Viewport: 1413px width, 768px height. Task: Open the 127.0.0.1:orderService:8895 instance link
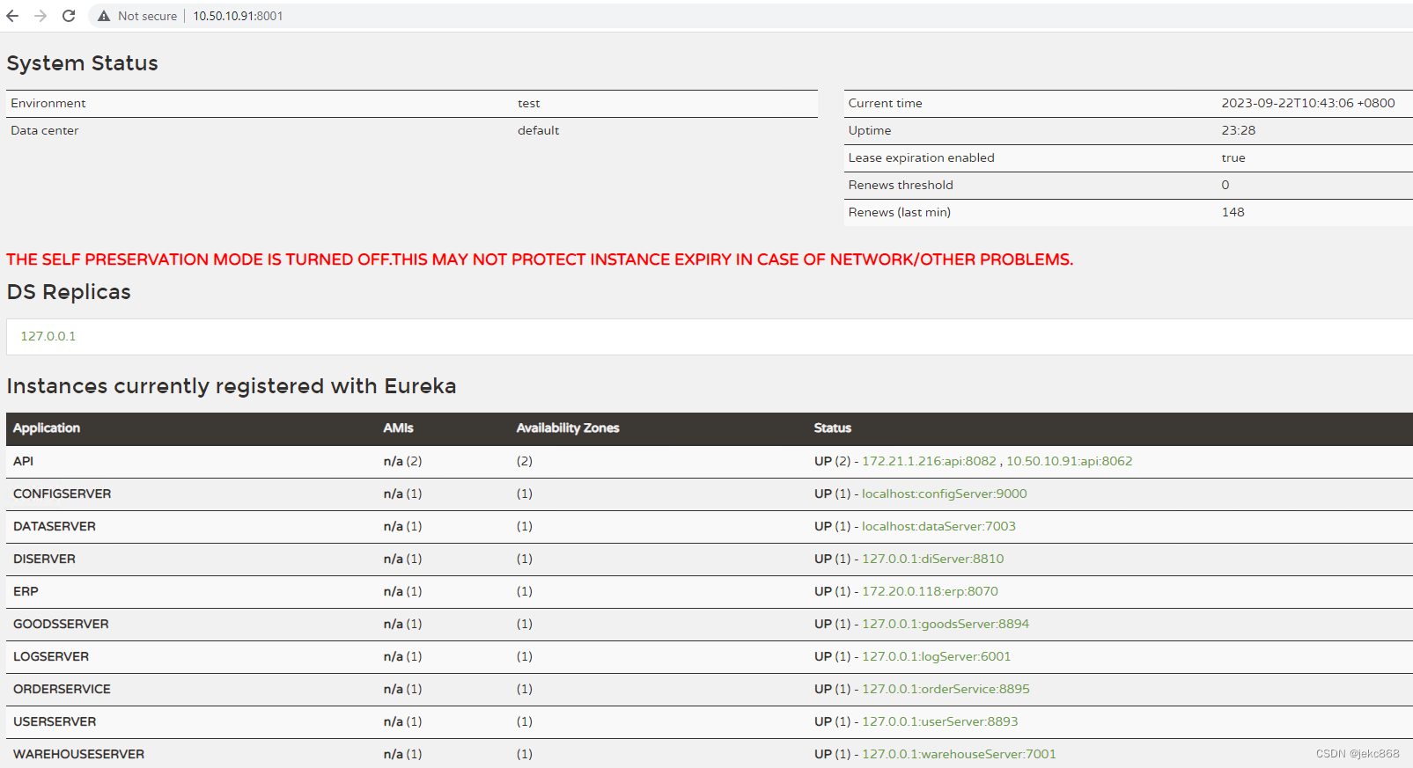tap(946, 689)
